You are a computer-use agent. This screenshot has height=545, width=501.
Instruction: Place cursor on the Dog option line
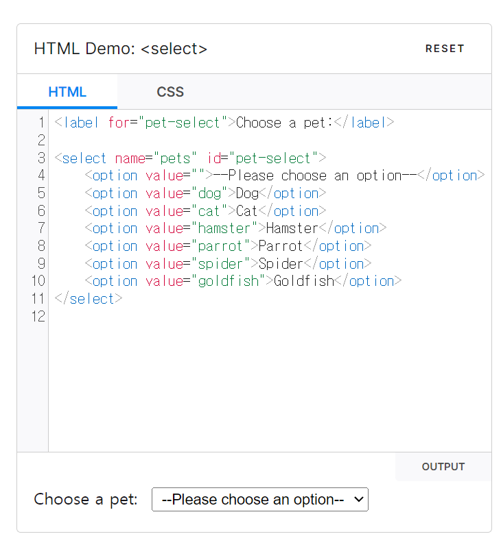(x=206, y=193)
